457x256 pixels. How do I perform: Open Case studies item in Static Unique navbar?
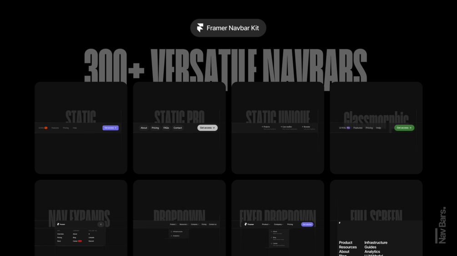289,128
